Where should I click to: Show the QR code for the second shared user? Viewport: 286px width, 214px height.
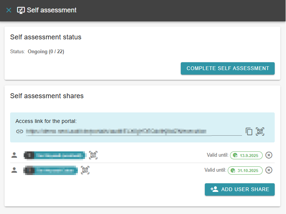85,170
